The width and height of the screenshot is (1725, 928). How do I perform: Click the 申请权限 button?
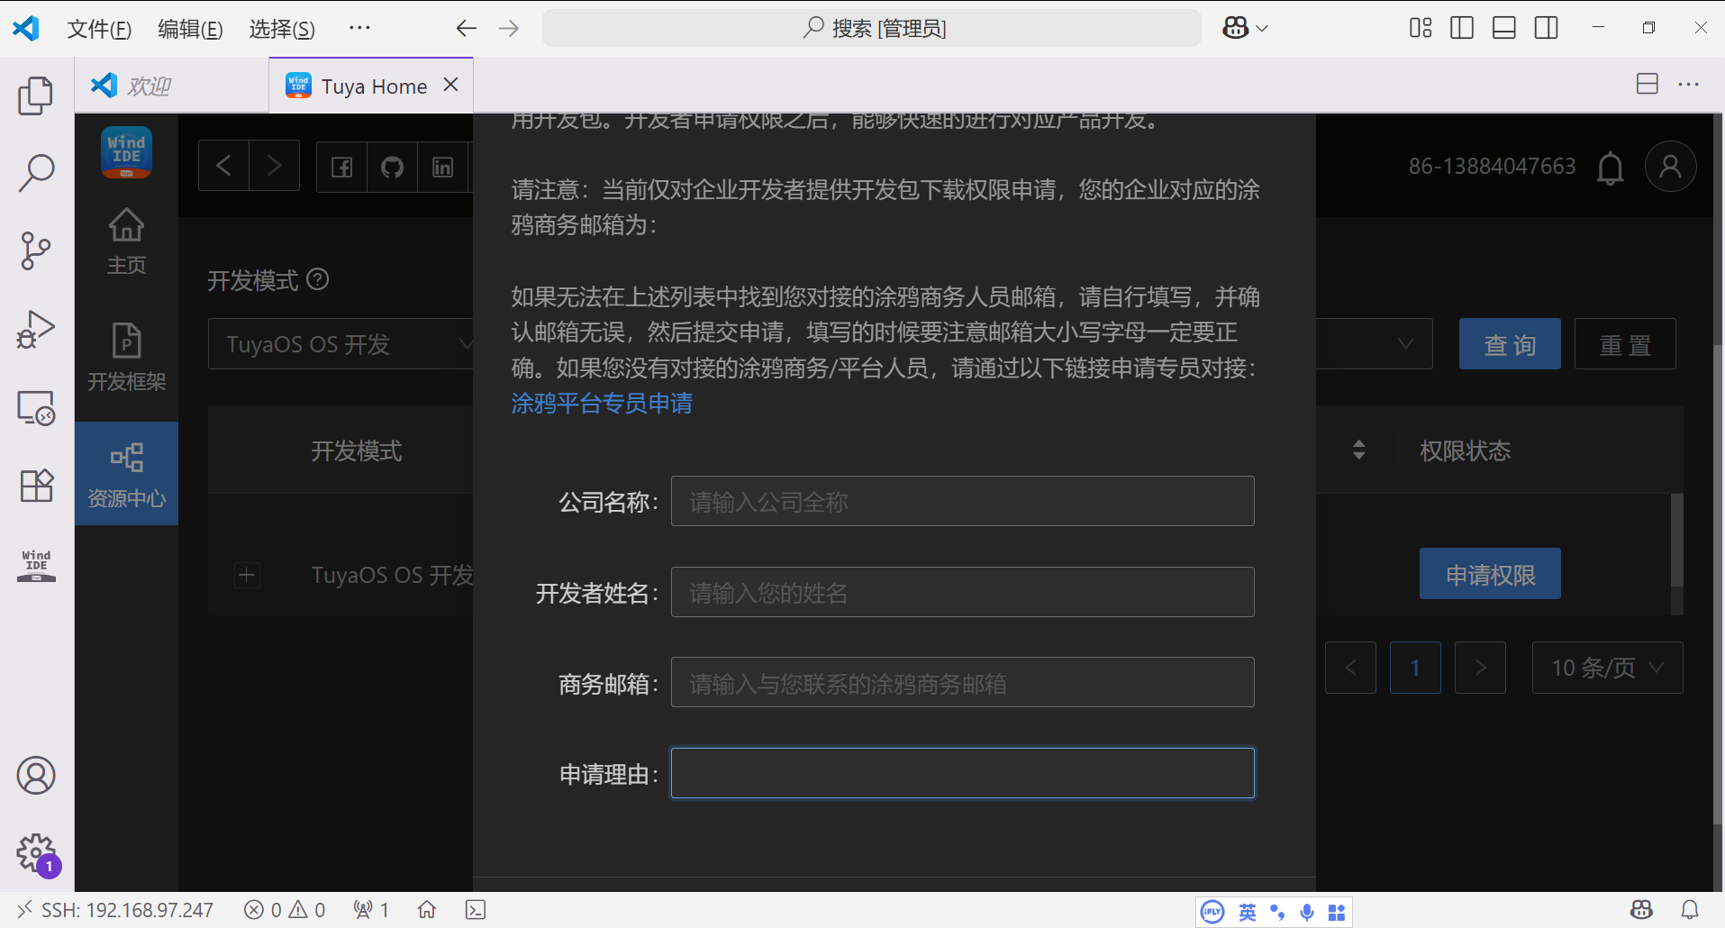click(x=1490, y=574)
